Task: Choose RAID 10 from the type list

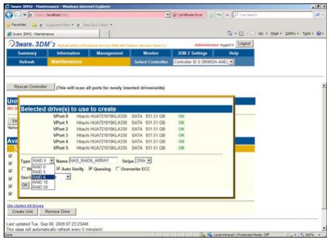Action: (x=43, y=182)
